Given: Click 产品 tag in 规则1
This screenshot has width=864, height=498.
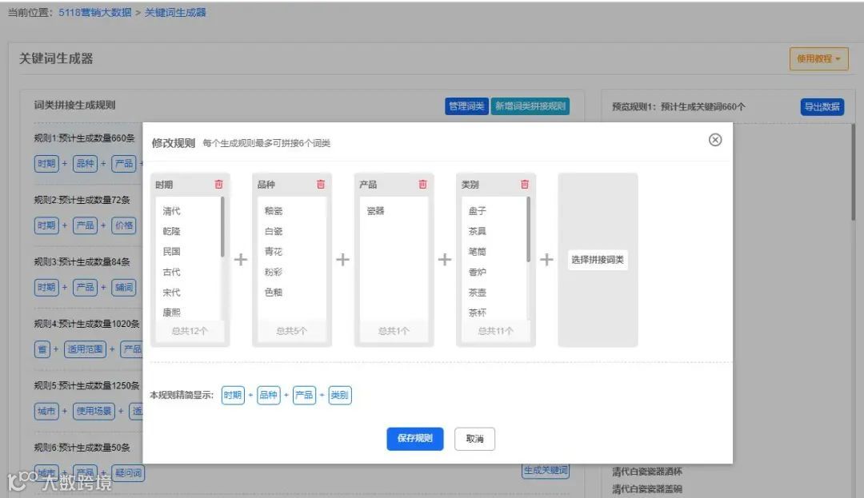Looking at the screenshot, I should (123, 163).
